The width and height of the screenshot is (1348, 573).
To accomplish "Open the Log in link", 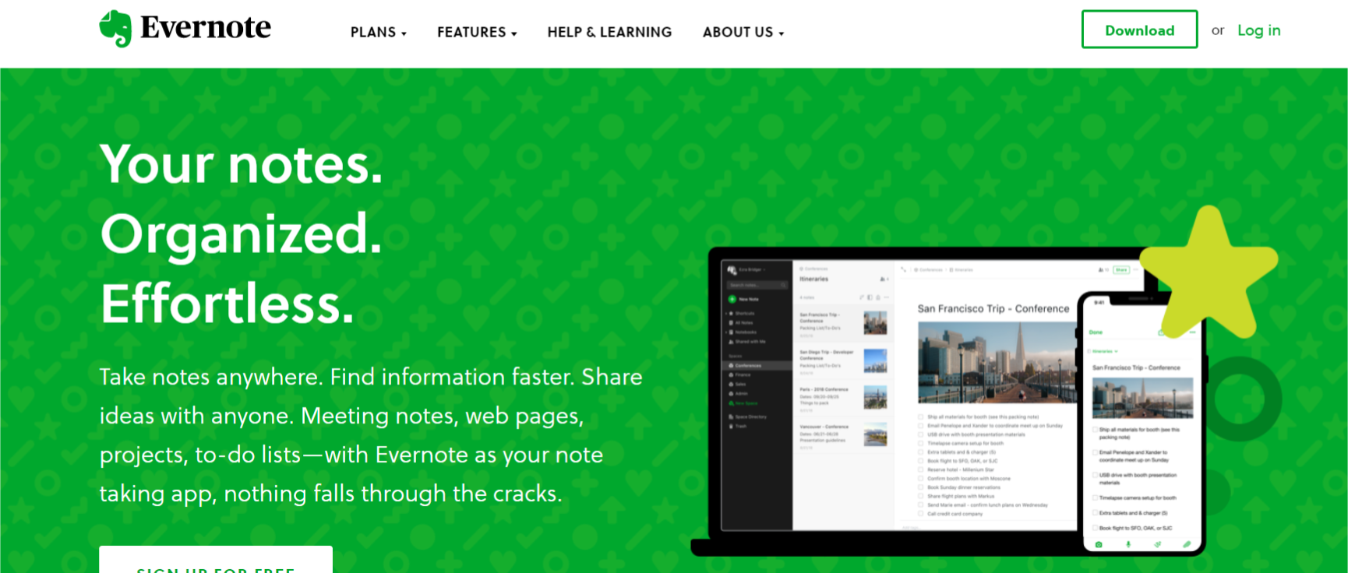I will 1258,30.
